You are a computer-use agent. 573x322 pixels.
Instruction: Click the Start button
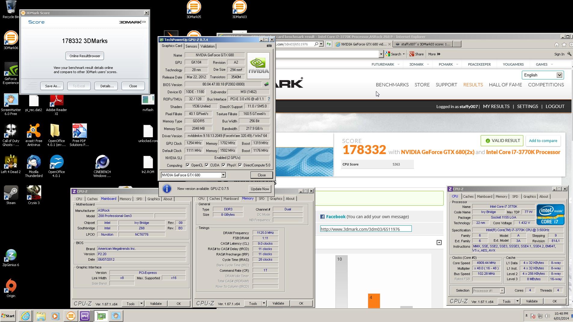tap(8, 316)
